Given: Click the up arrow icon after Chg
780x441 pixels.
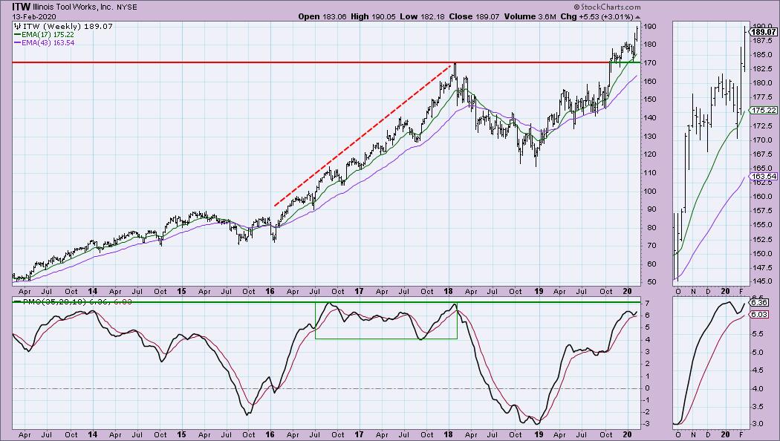Looking at the screenshot, I should point(638,17).
